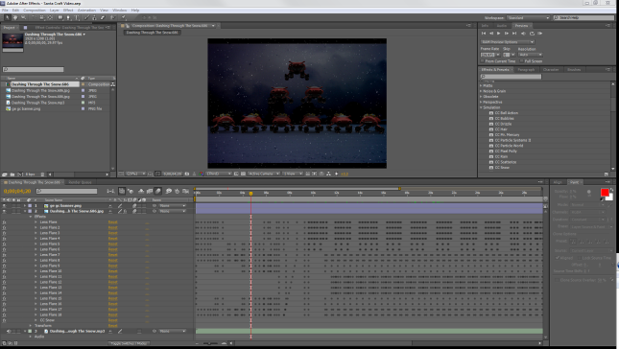Open the Composition menu
The width and height of the screenshot is (619, 349).
[35, 11]
